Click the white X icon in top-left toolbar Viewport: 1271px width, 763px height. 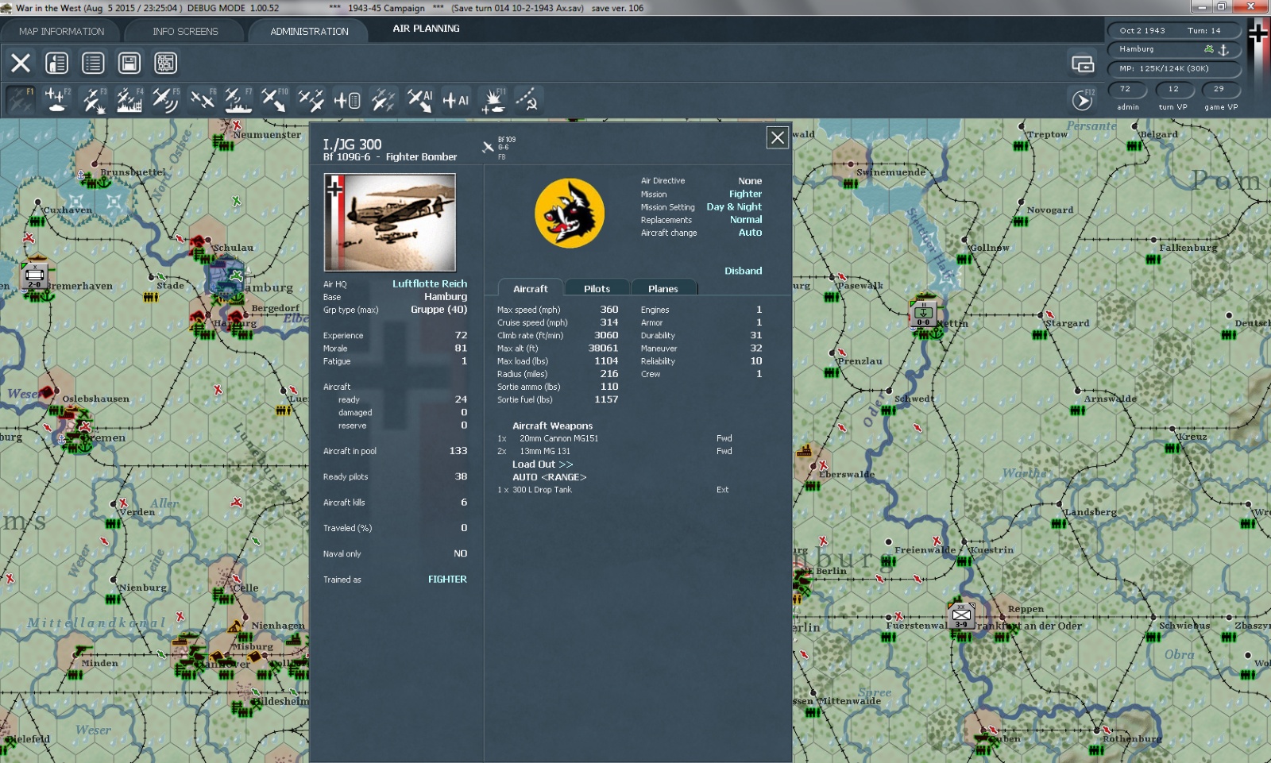pyautogui.click(x=21, y=63)
